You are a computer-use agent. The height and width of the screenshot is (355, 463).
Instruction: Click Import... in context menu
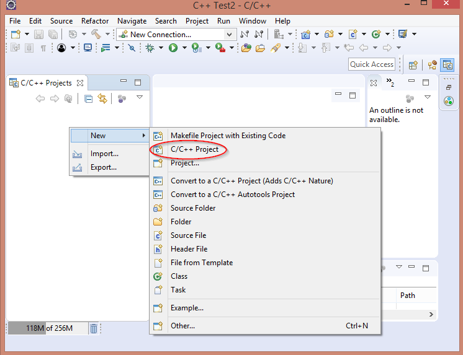(104, 154)
